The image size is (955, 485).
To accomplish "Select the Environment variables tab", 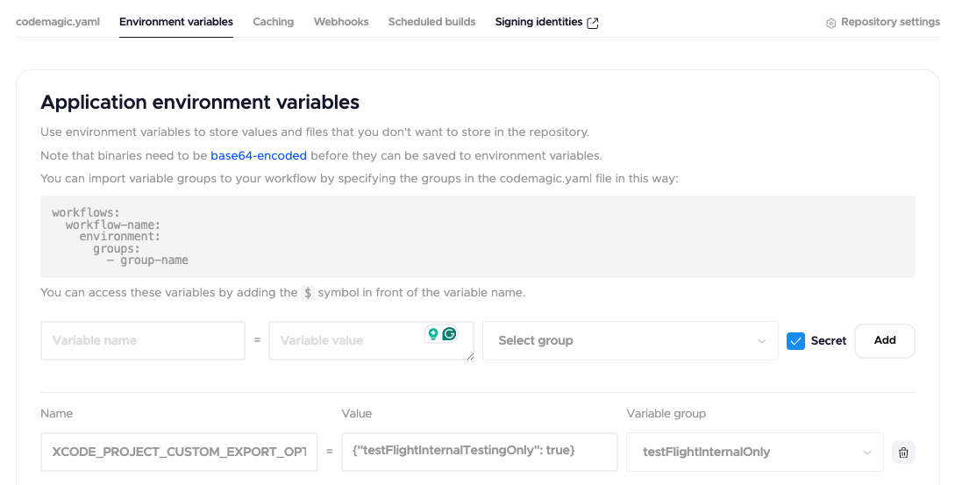I will [x=176, y=22].
